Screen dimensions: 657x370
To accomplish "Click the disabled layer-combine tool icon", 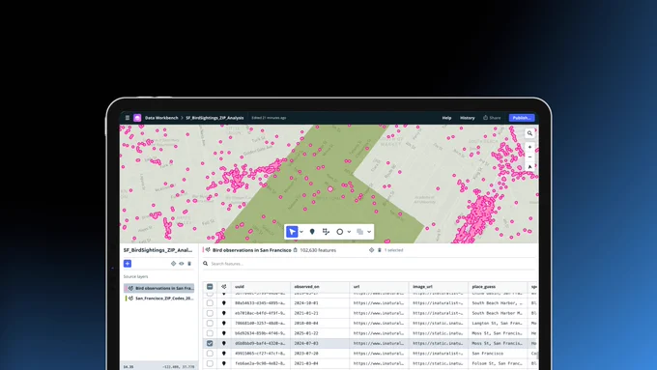I will point(359,232).
